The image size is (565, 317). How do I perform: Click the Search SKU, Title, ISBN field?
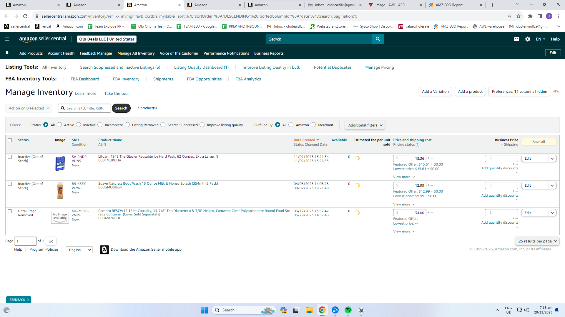pyautogui.click(x=84, y=108)
